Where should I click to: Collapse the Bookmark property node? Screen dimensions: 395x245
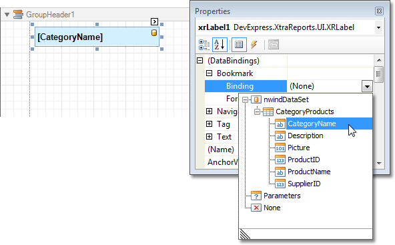[209, 73]
